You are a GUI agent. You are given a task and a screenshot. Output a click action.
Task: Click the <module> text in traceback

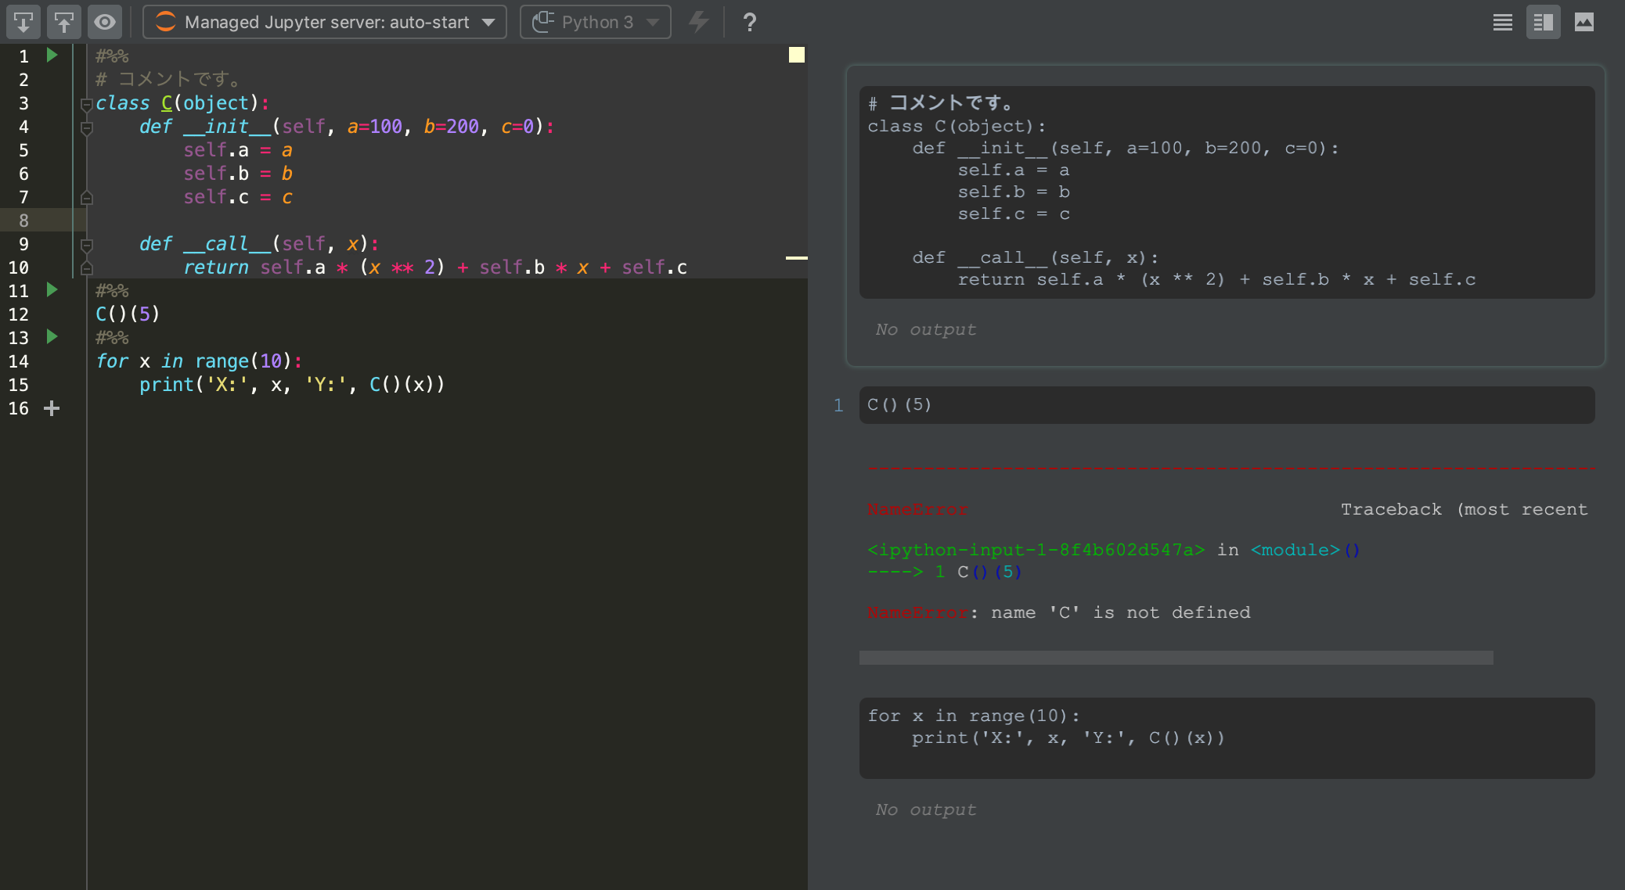pyautogui.click(x=1295, y=550)
